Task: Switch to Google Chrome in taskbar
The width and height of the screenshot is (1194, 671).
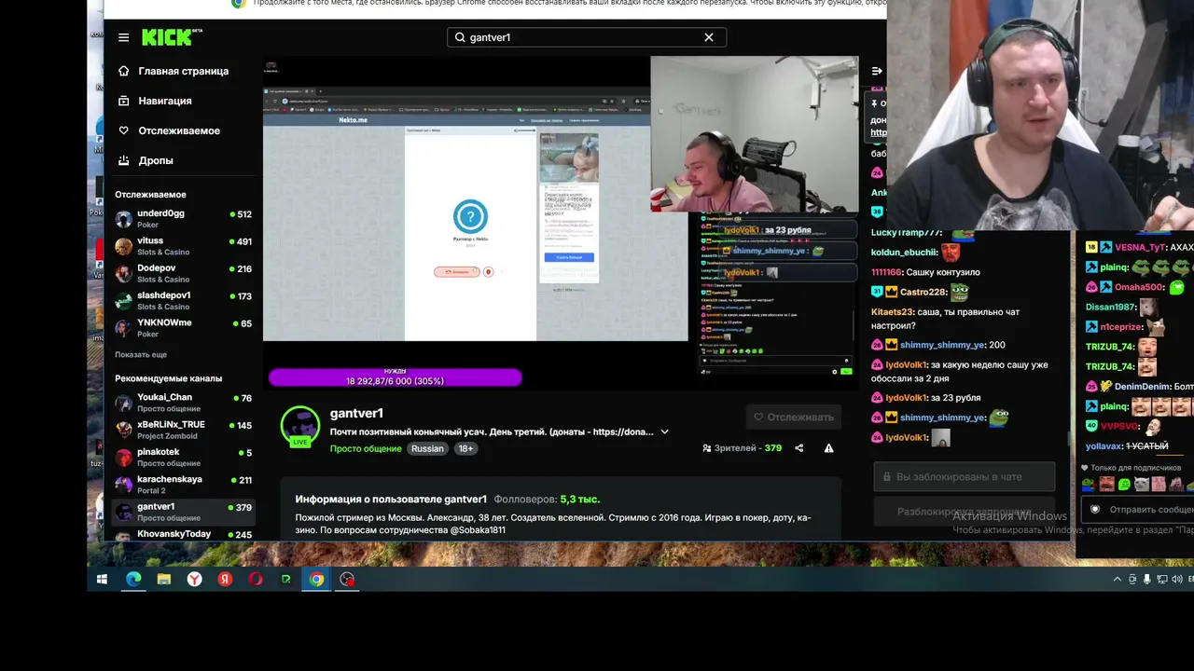Action: pos(317,580)
